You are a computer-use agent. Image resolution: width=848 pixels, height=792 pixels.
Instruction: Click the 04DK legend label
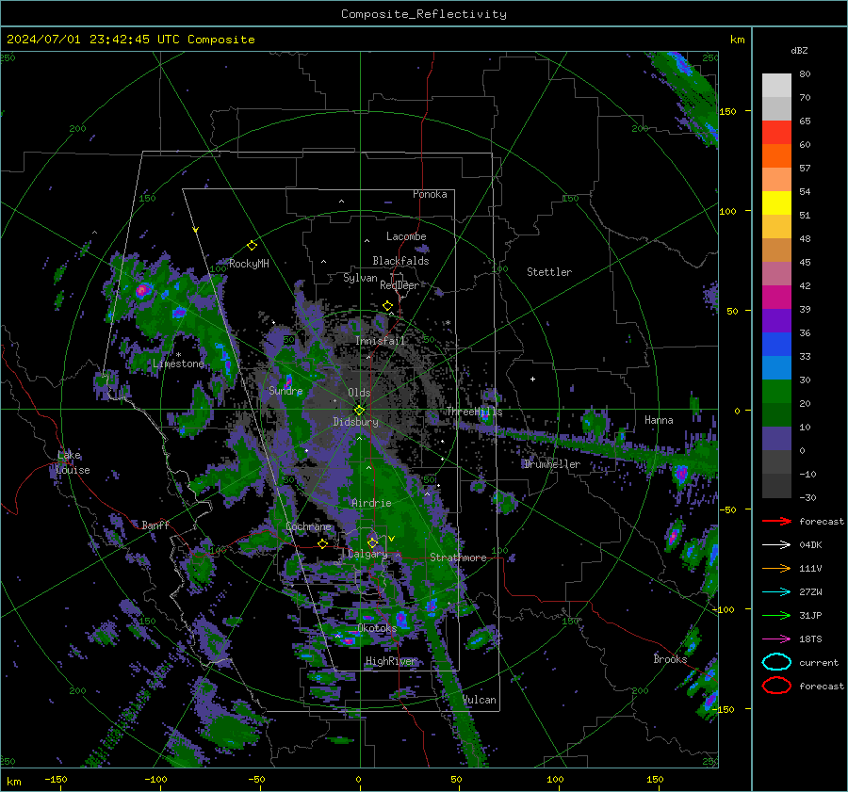click(810, 545)
